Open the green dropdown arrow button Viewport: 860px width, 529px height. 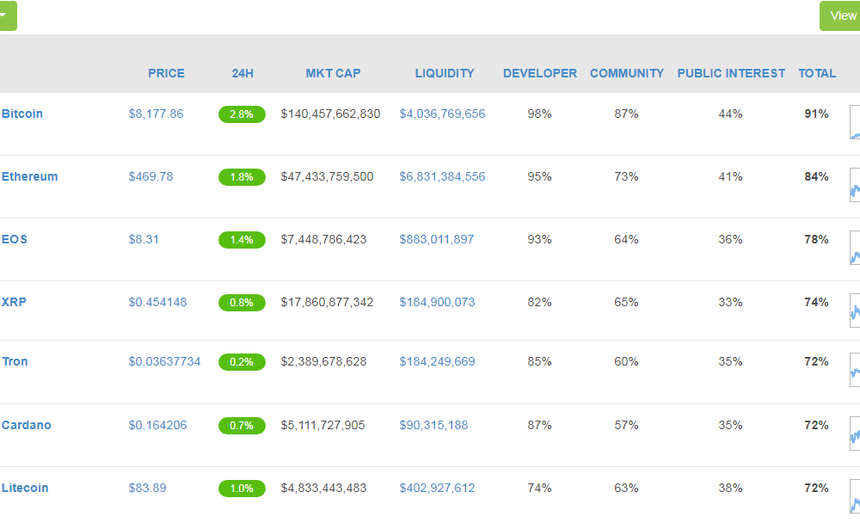[8, 16]
